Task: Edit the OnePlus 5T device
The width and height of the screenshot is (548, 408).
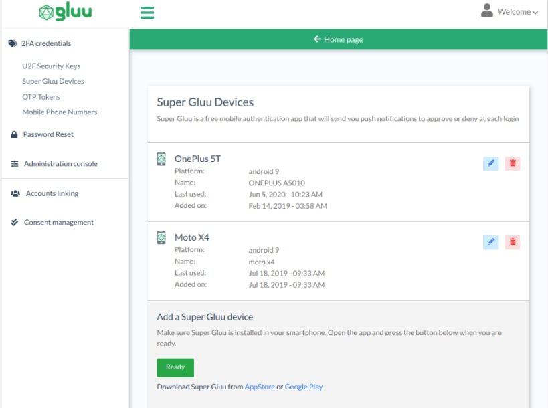Action: tap(490, 163)
